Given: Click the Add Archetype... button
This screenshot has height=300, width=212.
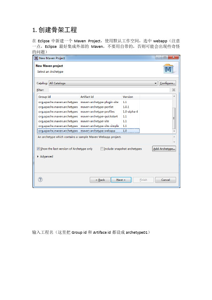Looking at the screenshot, I should tap(164, 149).
